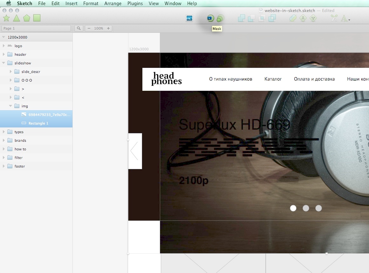369x273 pixels.
Task: Select the Polygon shape tool
Action: 27,18
